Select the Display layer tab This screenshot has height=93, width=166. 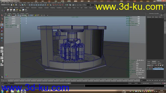click(149, 62)
